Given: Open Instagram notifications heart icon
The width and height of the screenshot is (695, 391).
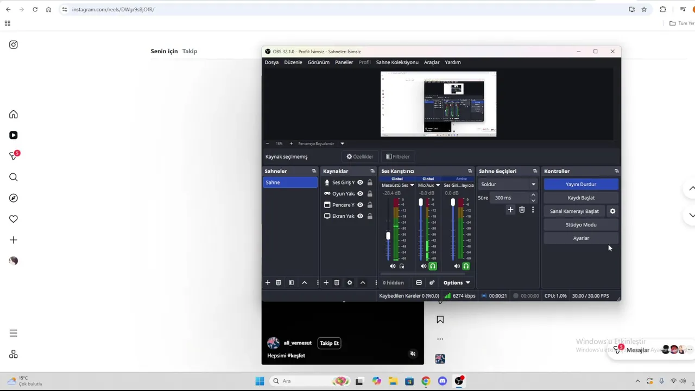Looking at the screenshot, I should pos(14,219).
